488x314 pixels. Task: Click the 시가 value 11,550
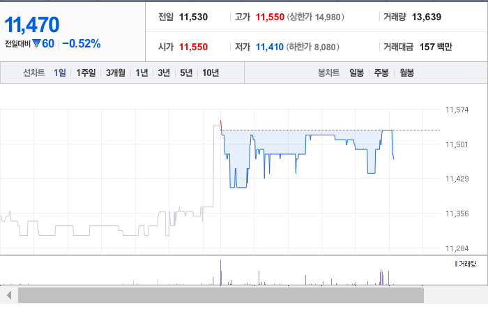pyautogui.click(x=193, y=47)
